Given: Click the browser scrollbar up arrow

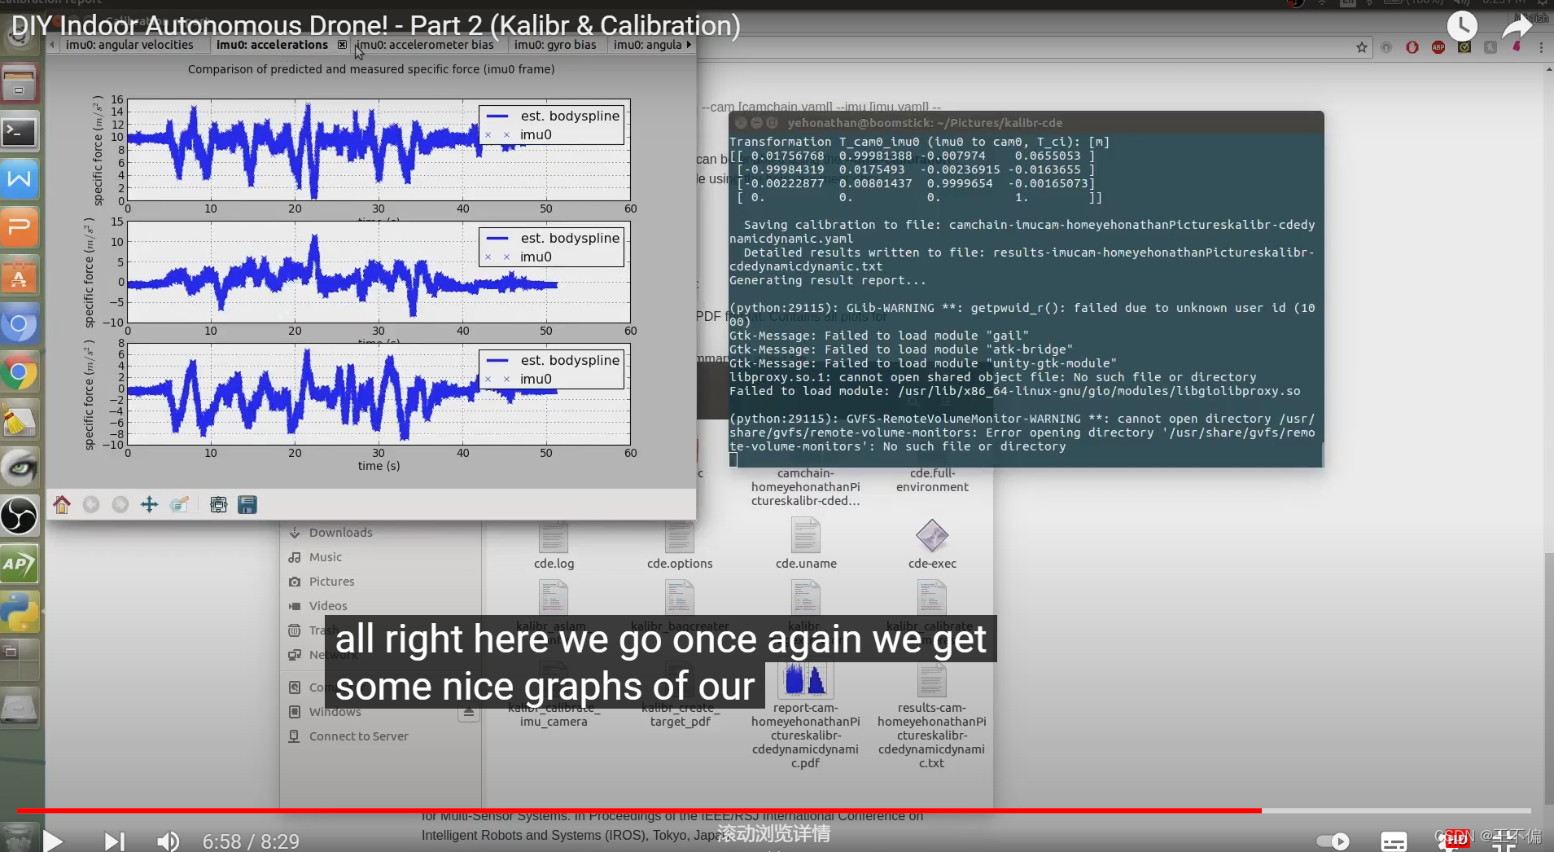Looking at the screenshot, I should pos(1548,71).
